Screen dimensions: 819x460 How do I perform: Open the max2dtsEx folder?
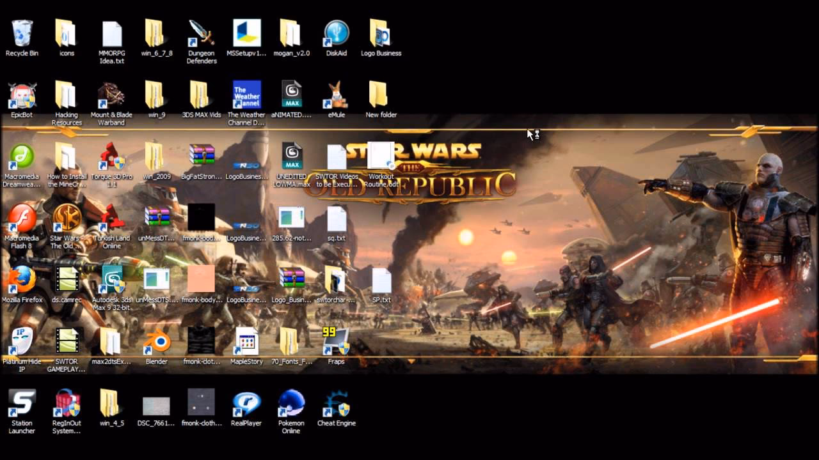click(111, 341)
